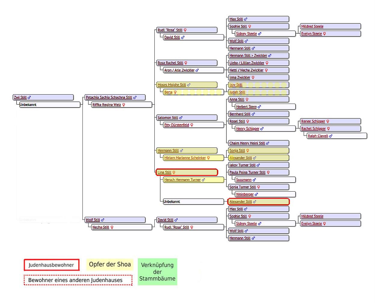Open the Weinberger spouse link

[x=245, y=194]
